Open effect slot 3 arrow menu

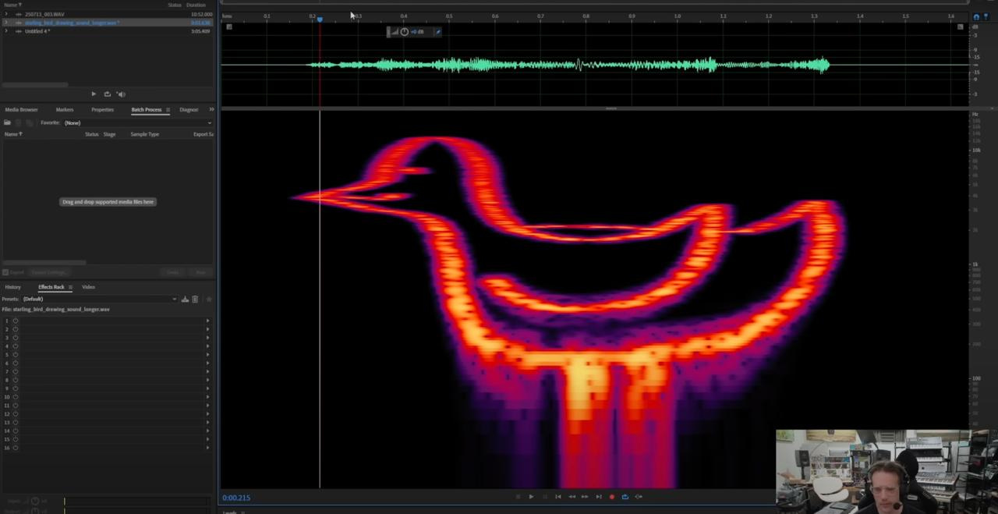[x=207, y=338]
